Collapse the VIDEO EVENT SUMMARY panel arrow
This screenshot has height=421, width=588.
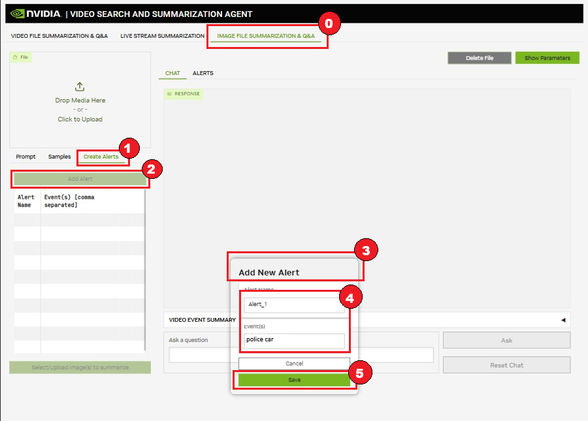[x=562, y=319]
